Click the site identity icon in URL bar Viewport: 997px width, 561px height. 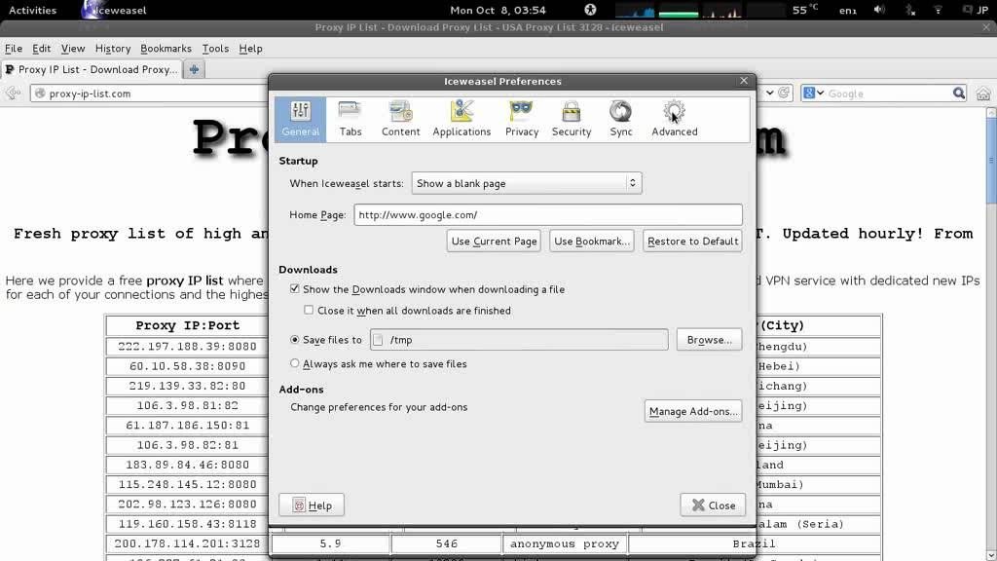point(39,93)
